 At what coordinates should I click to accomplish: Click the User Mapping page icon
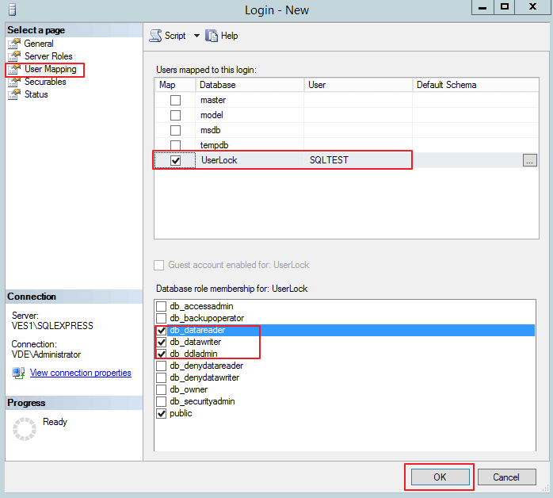pos(14,69)
